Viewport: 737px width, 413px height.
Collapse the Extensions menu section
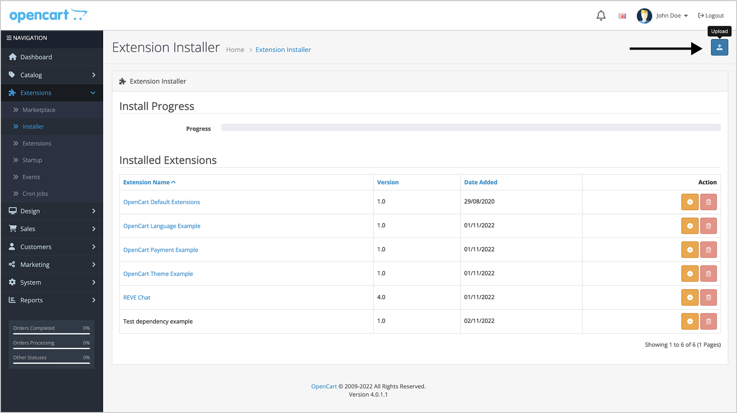pyautogui.click(x=51, y=93)
